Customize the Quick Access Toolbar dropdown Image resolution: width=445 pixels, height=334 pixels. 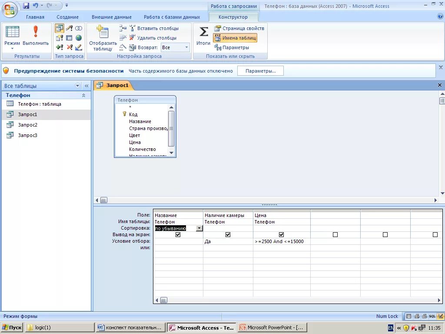click(66, 5)
